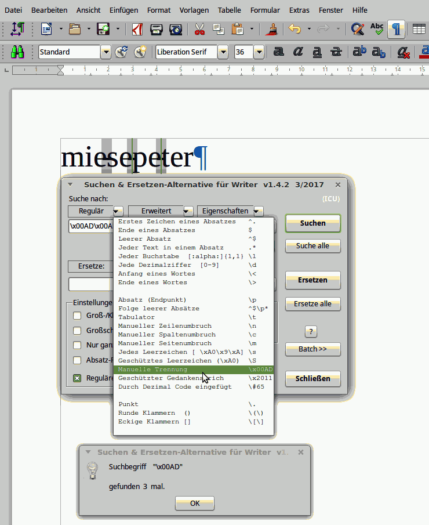Expand the Erweitert dropdown arrow

point(188,211)
